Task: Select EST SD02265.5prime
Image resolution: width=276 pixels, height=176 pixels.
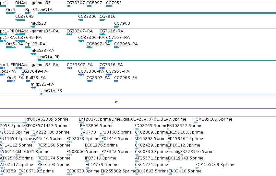Action: (151, 126)
